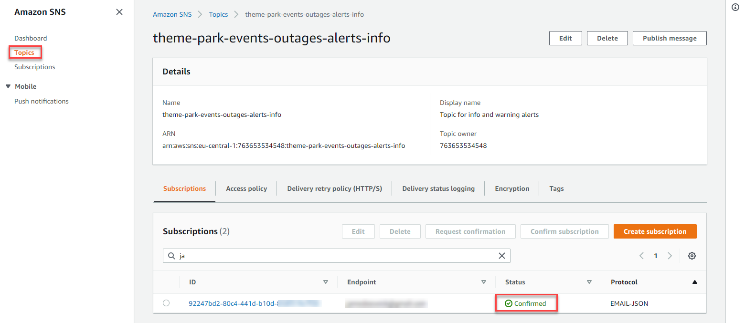Toggle Protocol column sort order
Image resolution: width=745 pixels, height=323 pixels.
point(694,282)
